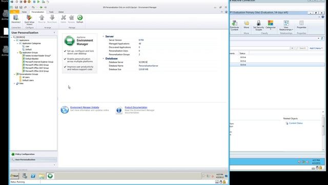Open the Content Status link under Related Objects
328x185 pixels.
click(x=296, y=123)
